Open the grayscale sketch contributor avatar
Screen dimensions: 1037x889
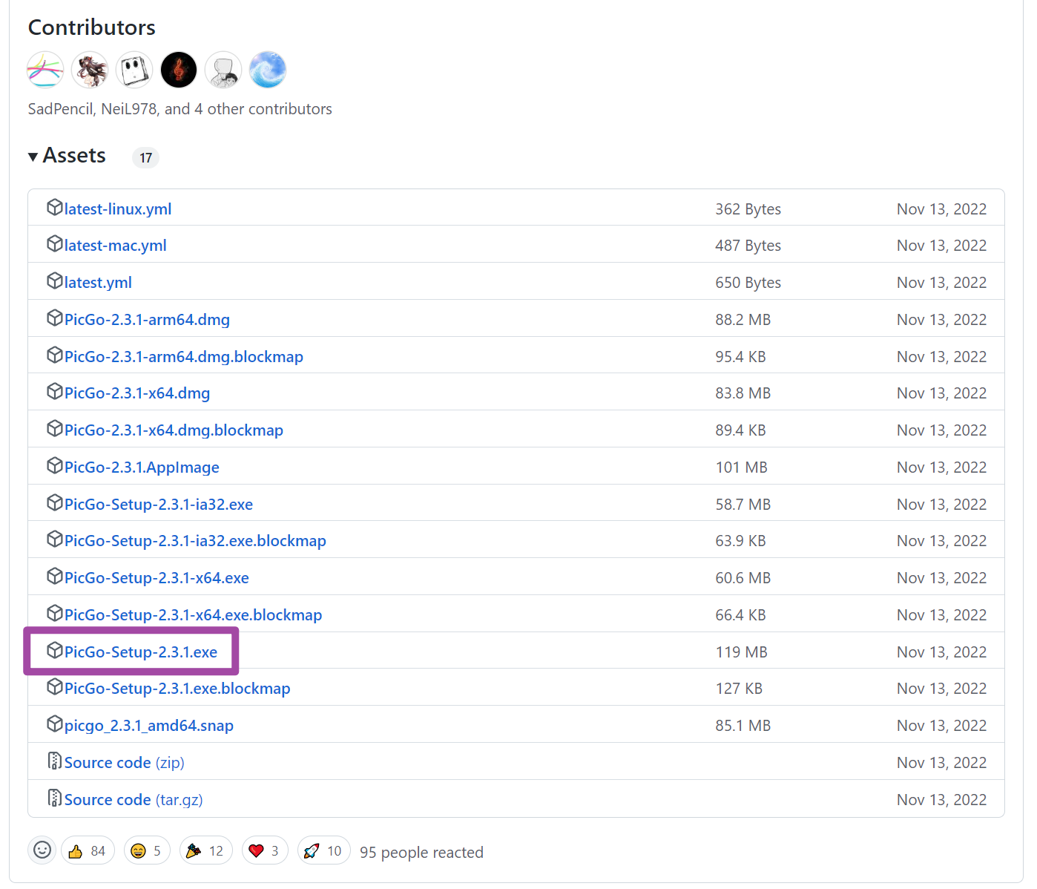223,70
